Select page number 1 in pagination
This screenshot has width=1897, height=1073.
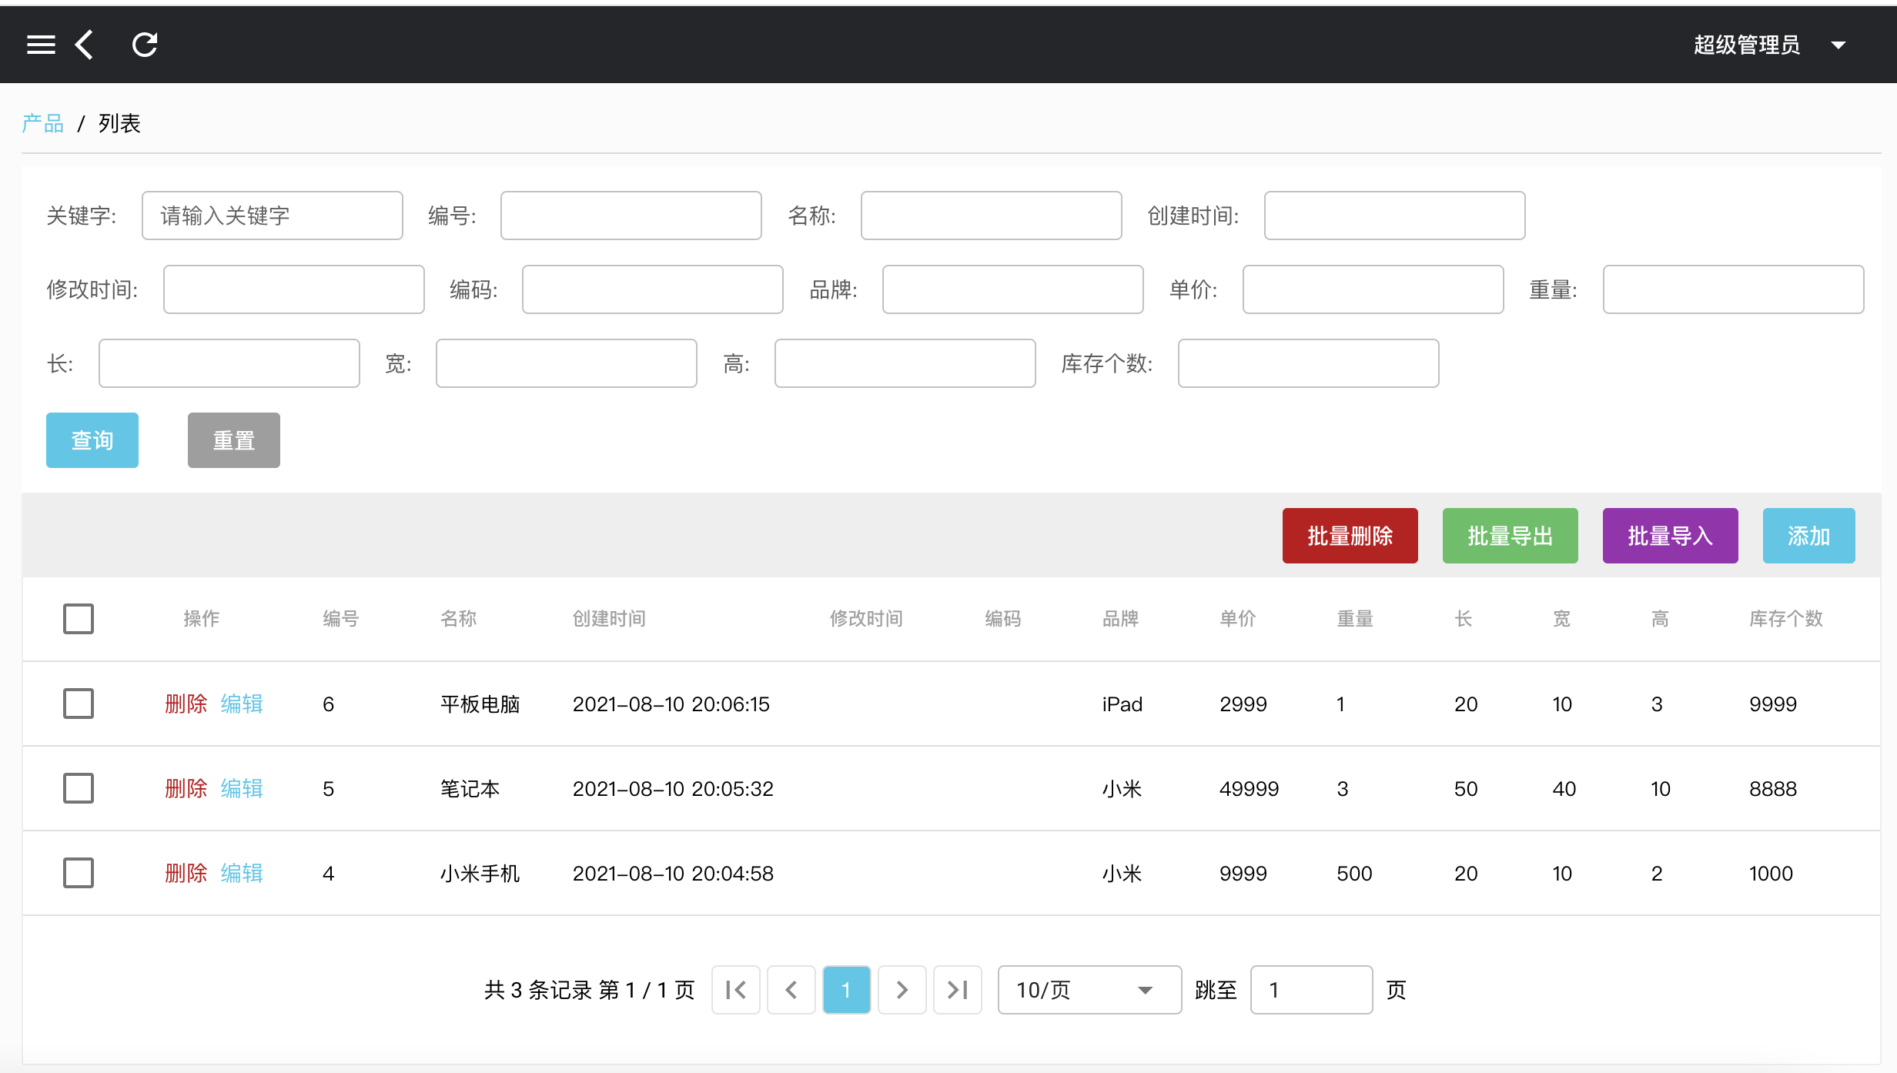(846, 990)
